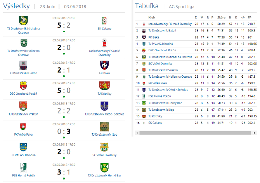Open ŠK Čakany link in standings table
The height and width of the screenshot is (183, 260).
coord(155,123)
